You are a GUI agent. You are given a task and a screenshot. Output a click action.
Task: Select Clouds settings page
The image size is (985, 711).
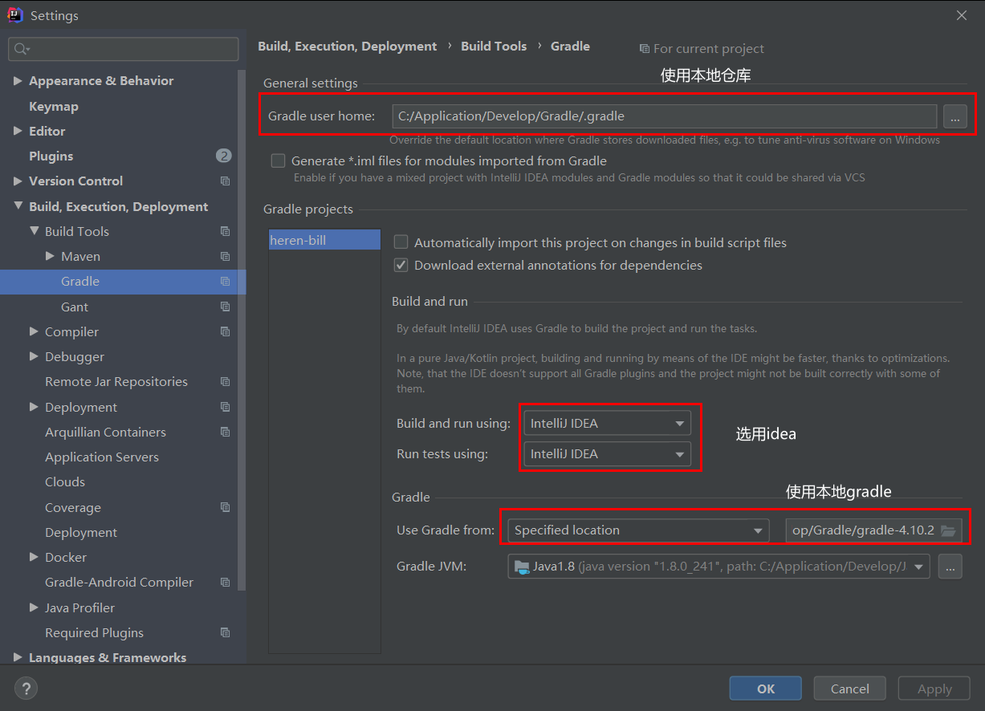click(65, 481)
